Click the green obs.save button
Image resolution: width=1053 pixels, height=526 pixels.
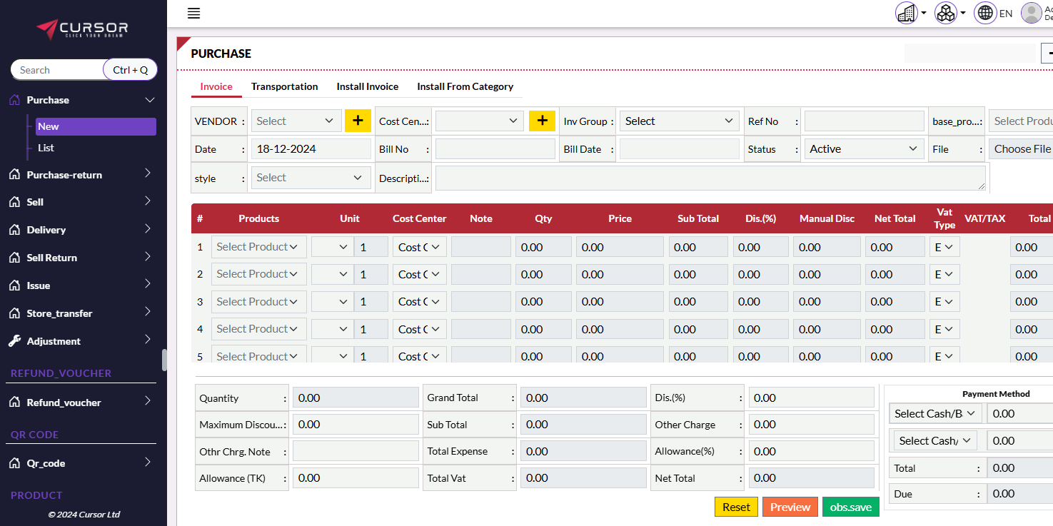point(850,507)
